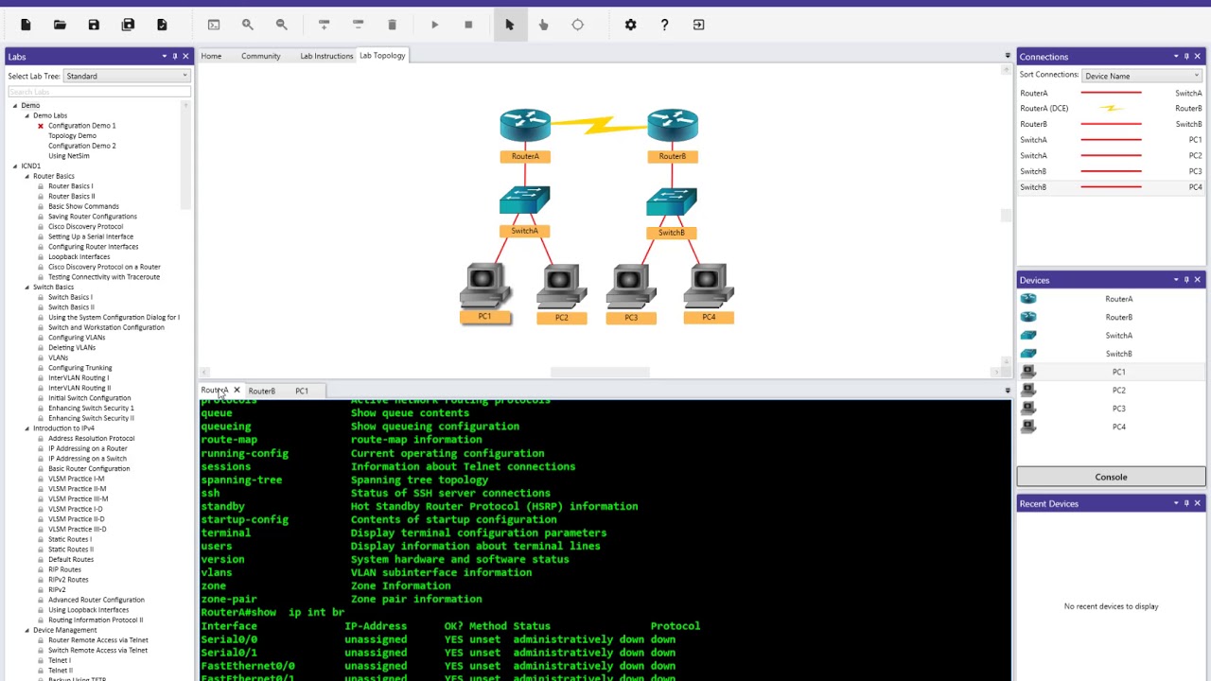Image resolution: width=1211 pixels, height=681 pixels.
Task: Pin the Devices panel
Action: 1186,280
